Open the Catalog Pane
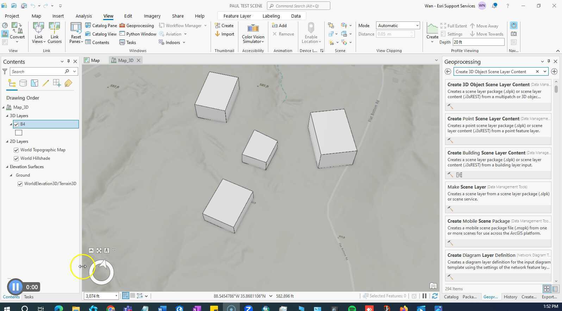The image size is (562, 311). click(x=101, y=25)
